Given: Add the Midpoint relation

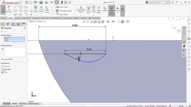Looking at the screenshot, I should point(5,66).
